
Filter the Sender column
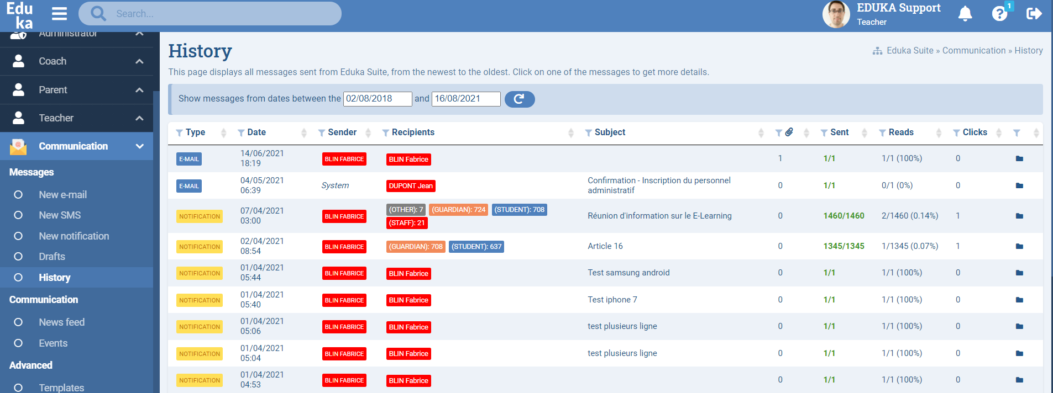[x=322, y=133]
